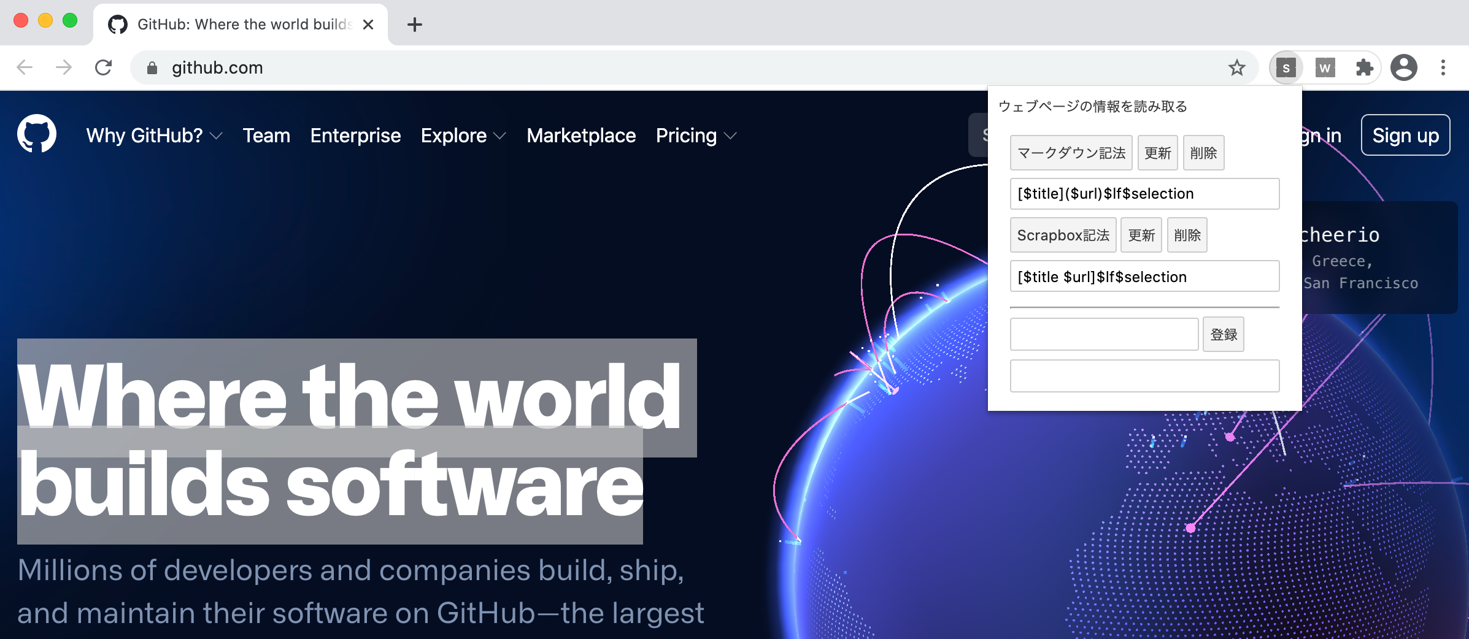The height and width of the screenshot is (639, 1469).
Task: Reload the current page
Action: point(103,67)
